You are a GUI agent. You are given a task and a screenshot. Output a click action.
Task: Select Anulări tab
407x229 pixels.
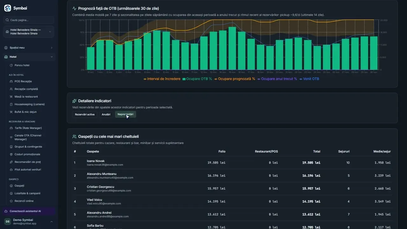click(106, 114)
